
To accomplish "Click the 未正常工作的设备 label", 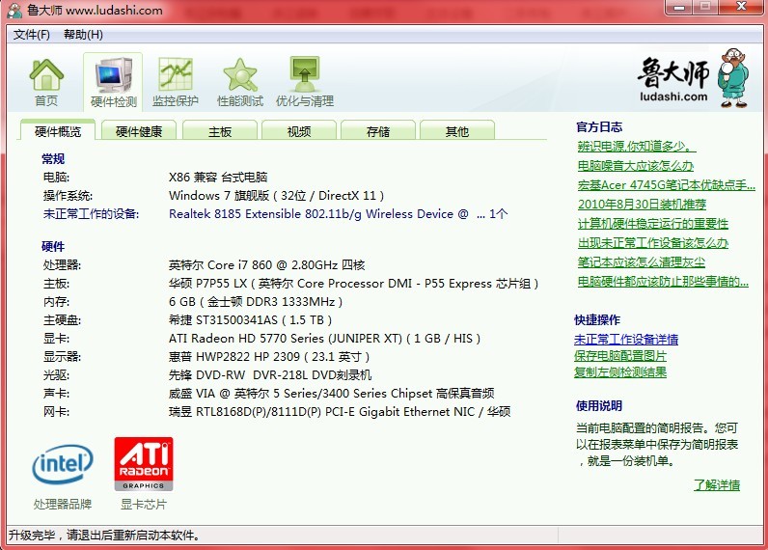I will click(x=91, y=214).
